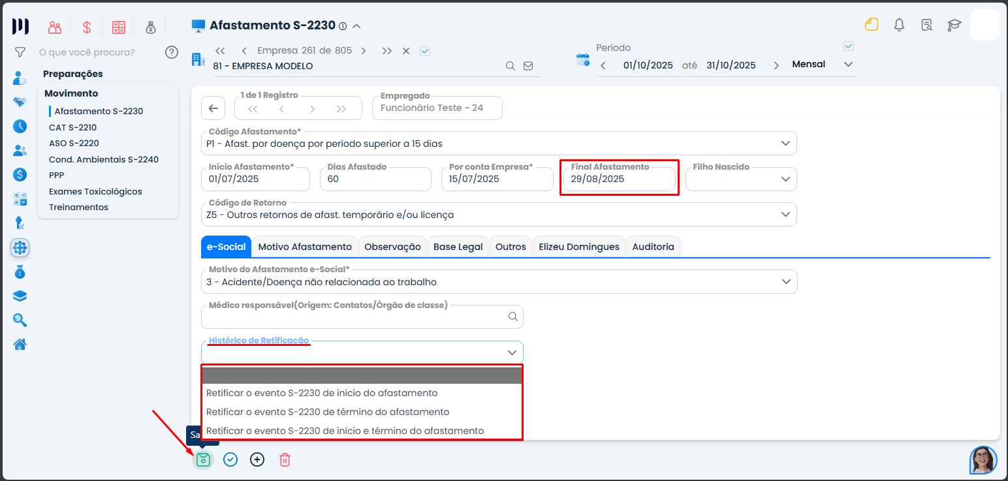Search company with magnifier icon
Screen dimensions: 1008x481
point(511,66)
